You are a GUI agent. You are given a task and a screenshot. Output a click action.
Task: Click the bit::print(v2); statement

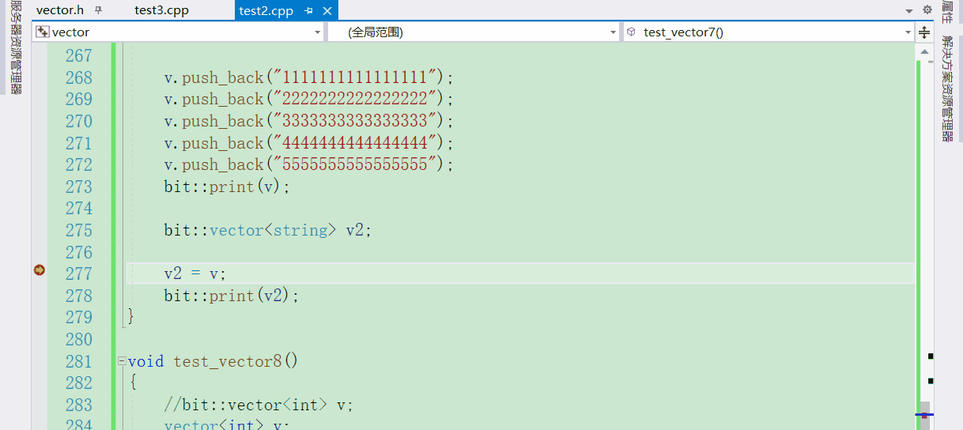pos(232,296)
